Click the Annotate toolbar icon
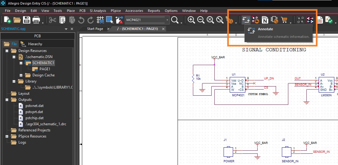Screen dimensions: 338x165 [x=246, y=20]
